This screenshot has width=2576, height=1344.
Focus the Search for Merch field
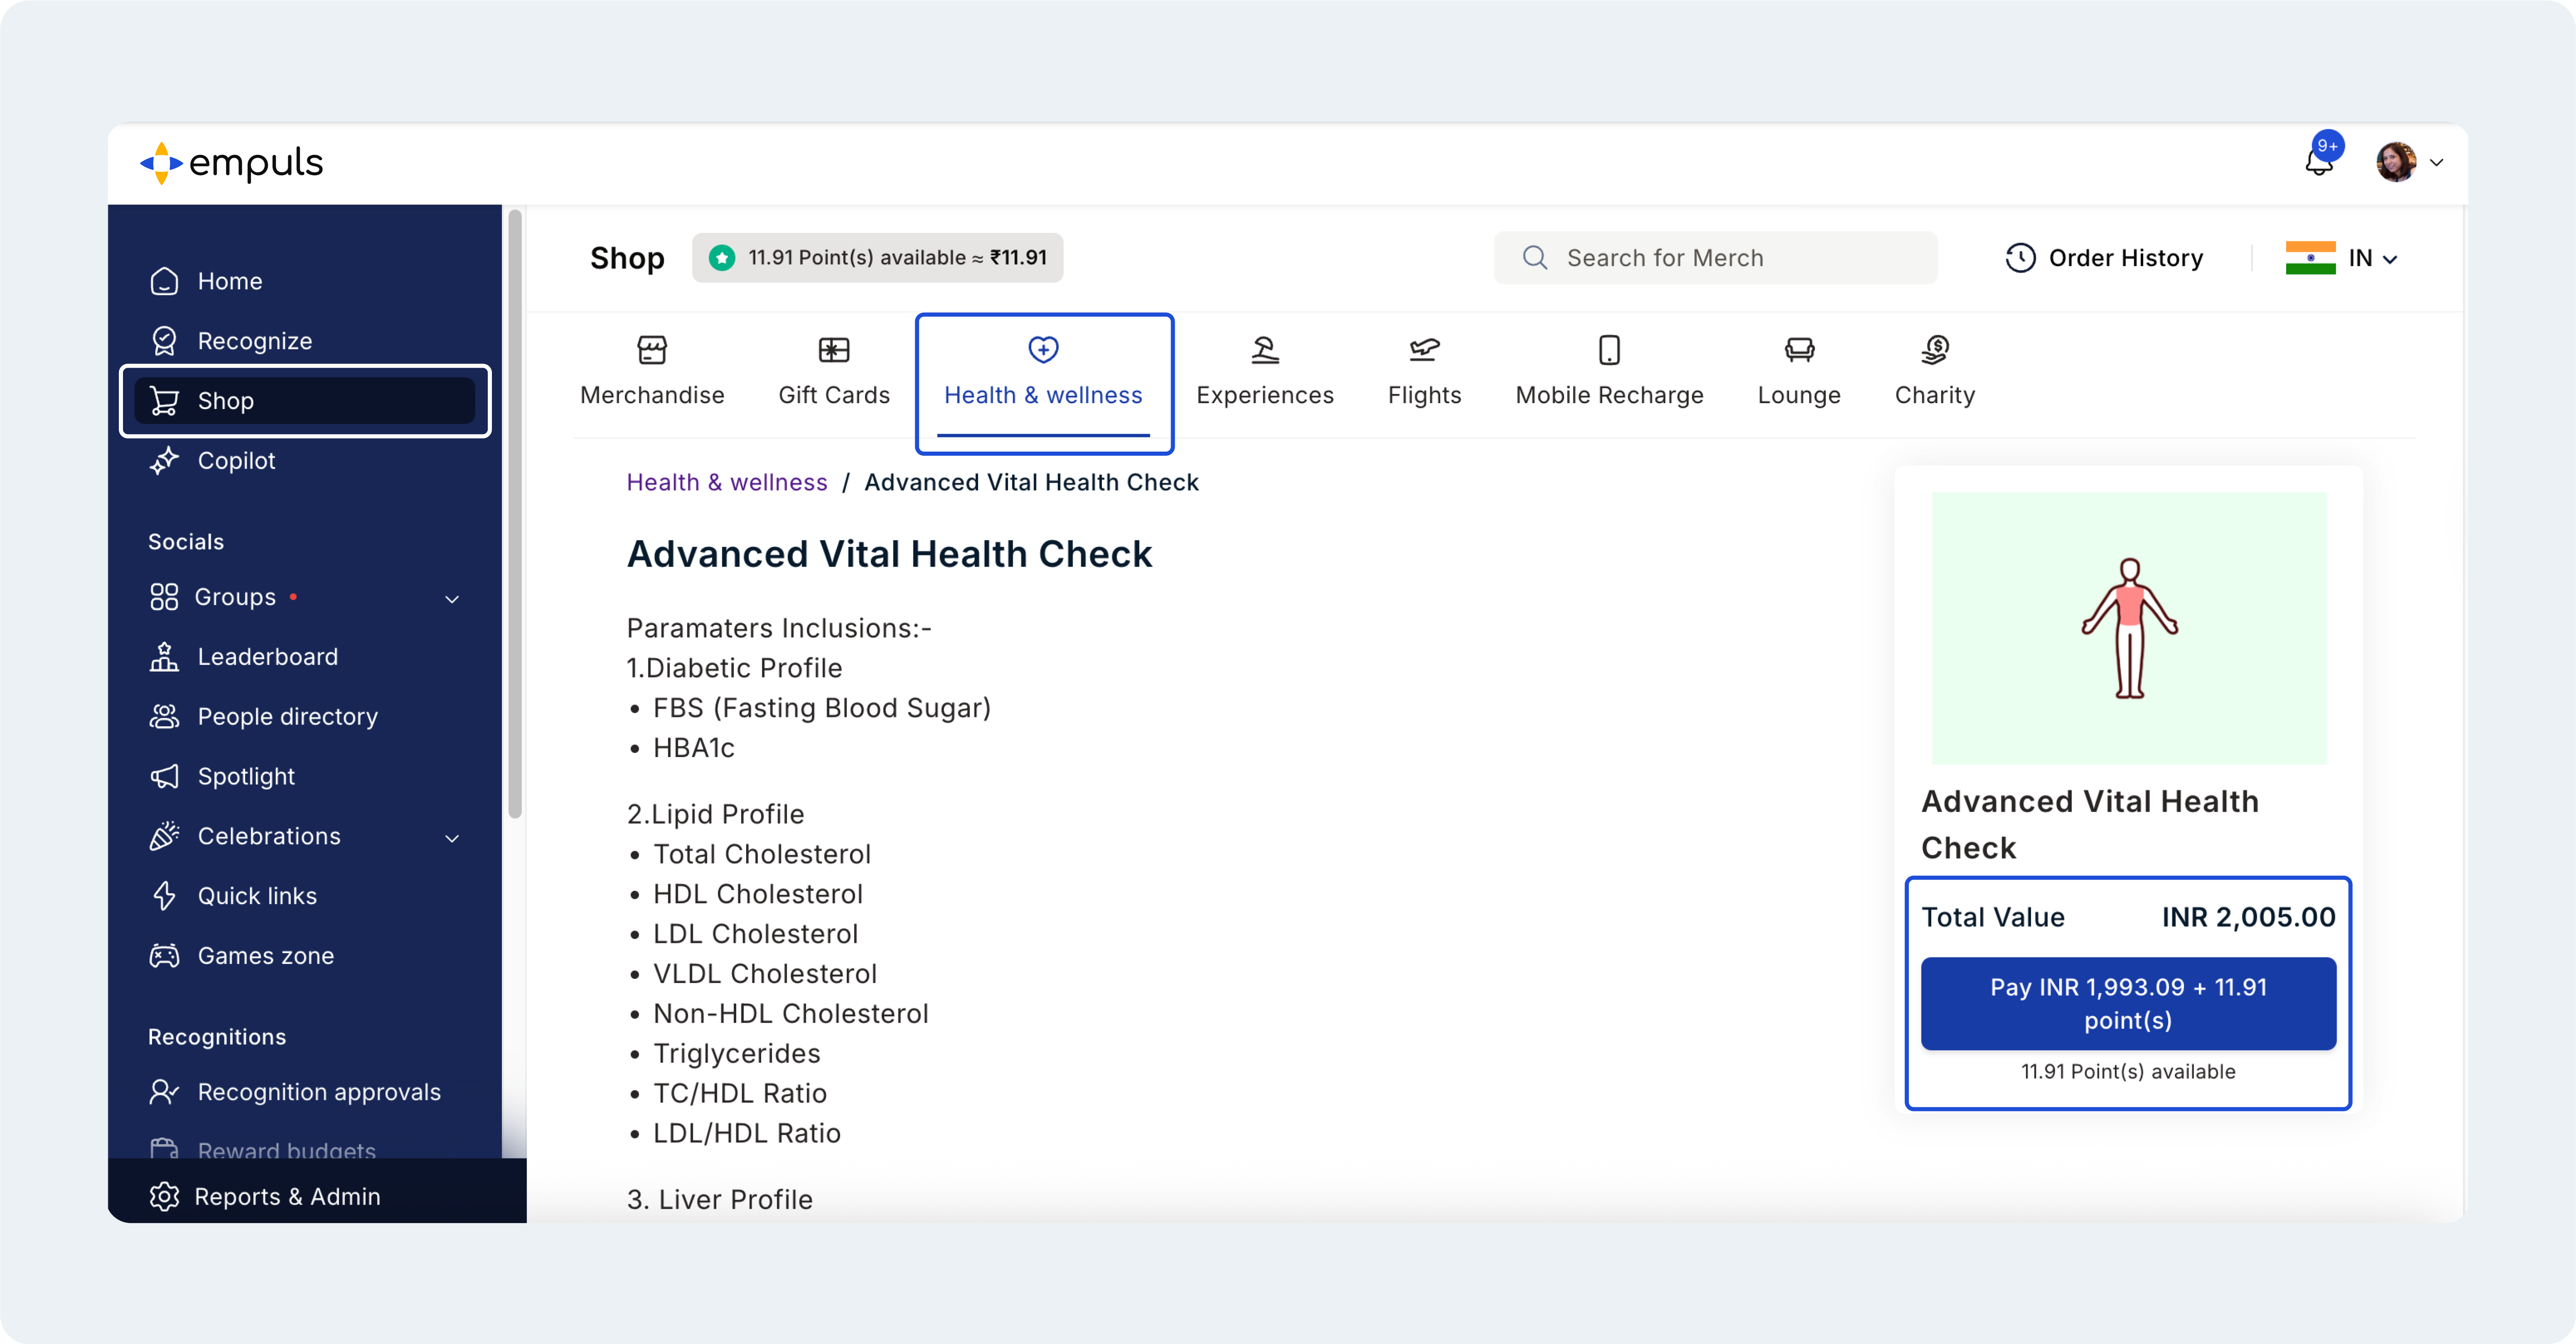click(x=1715, y=258)
